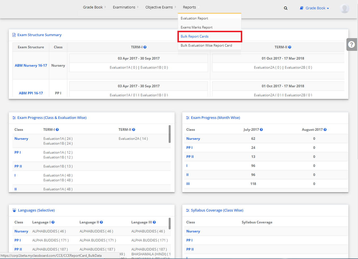Collapse the Reports navigation menu
Screen dimensions: 358x259
[191, 7]
